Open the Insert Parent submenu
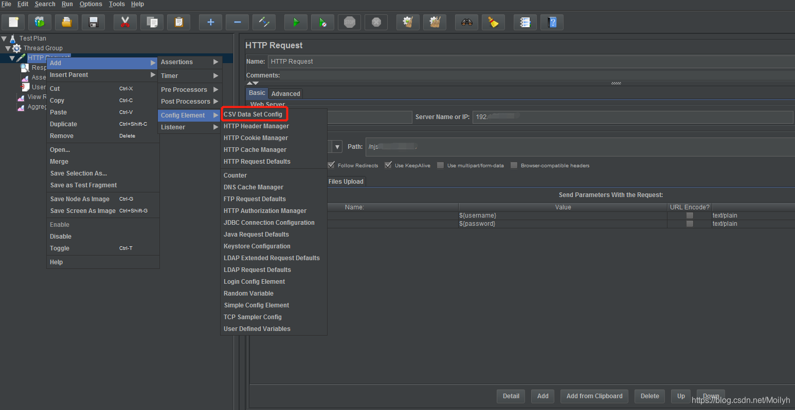Screen dimensions: 795x410 coord(102,75)
